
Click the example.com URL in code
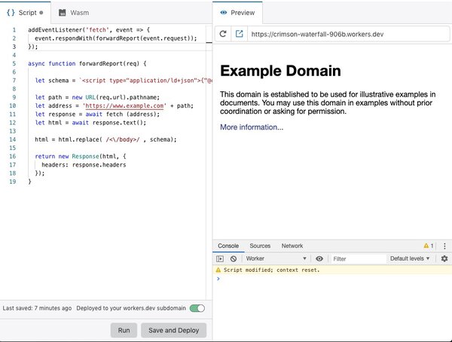click(x=124, y=105)
